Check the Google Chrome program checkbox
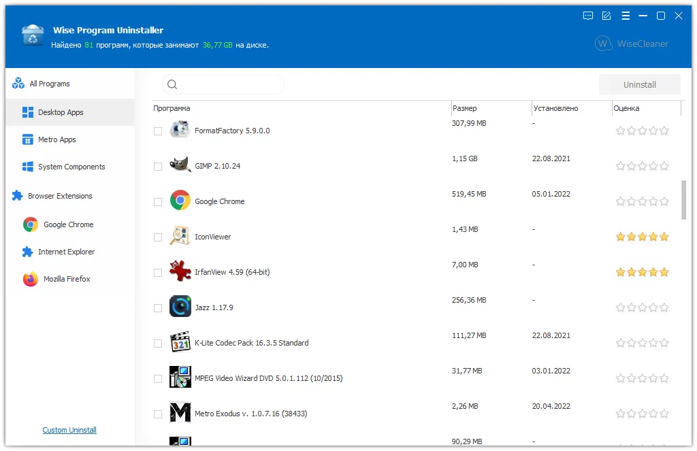The image size is (697, 451). 158,202
